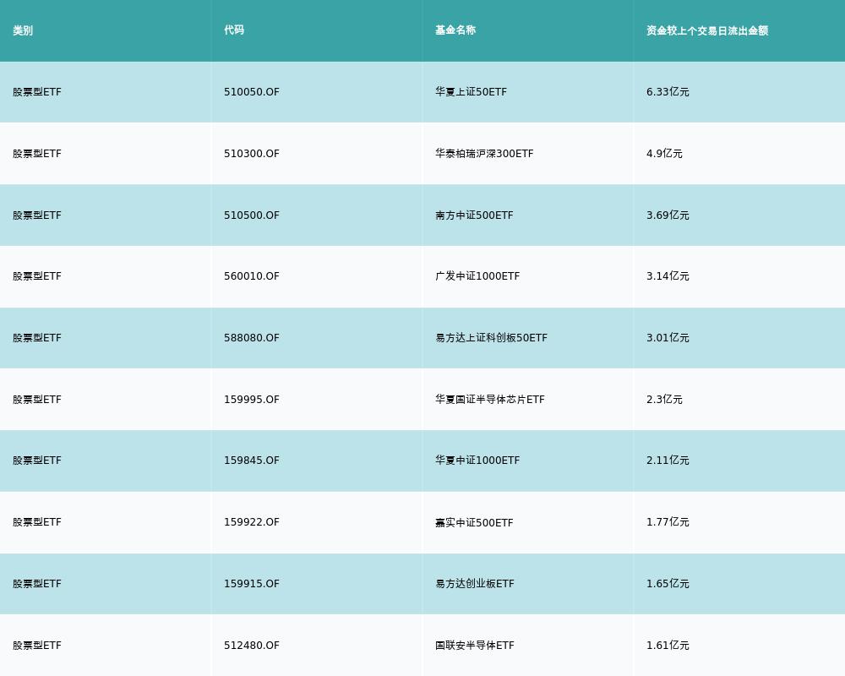Viewport: 845px width, 676px height.
Task: Open 易方达上证科创板50ETF fund entry
Action: (x=491, y=338)
